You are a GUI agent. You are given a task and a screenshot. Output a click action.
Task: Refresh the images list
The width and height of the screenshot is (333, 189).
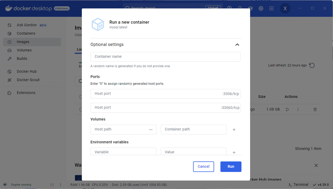click(312, 65)
